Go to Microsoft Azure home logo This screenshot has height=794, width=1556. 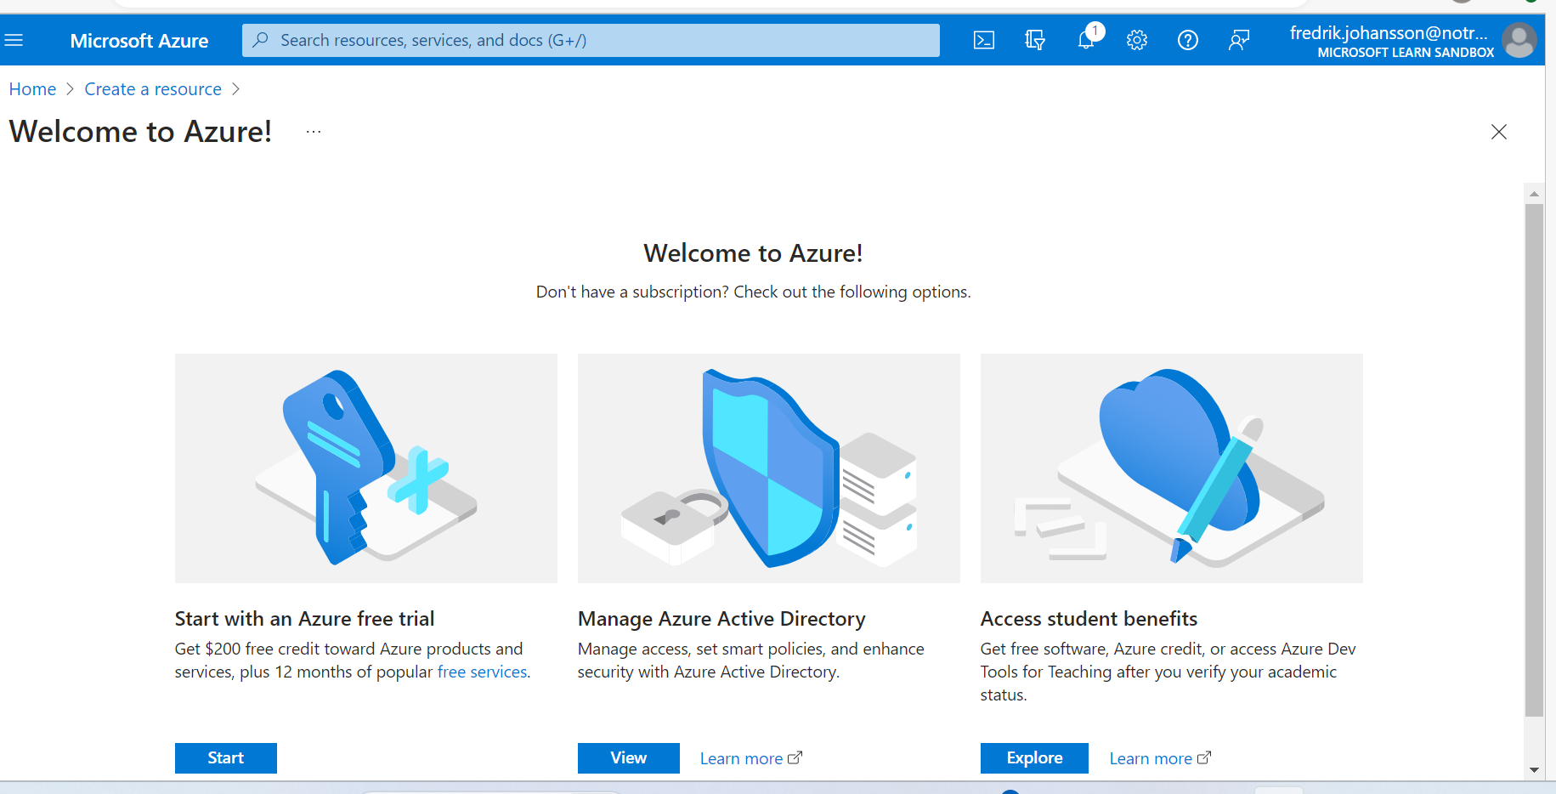139,41
